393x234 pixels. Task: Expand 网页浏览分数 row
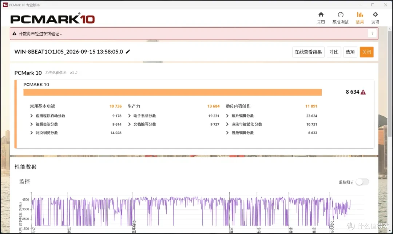point(32,133)
